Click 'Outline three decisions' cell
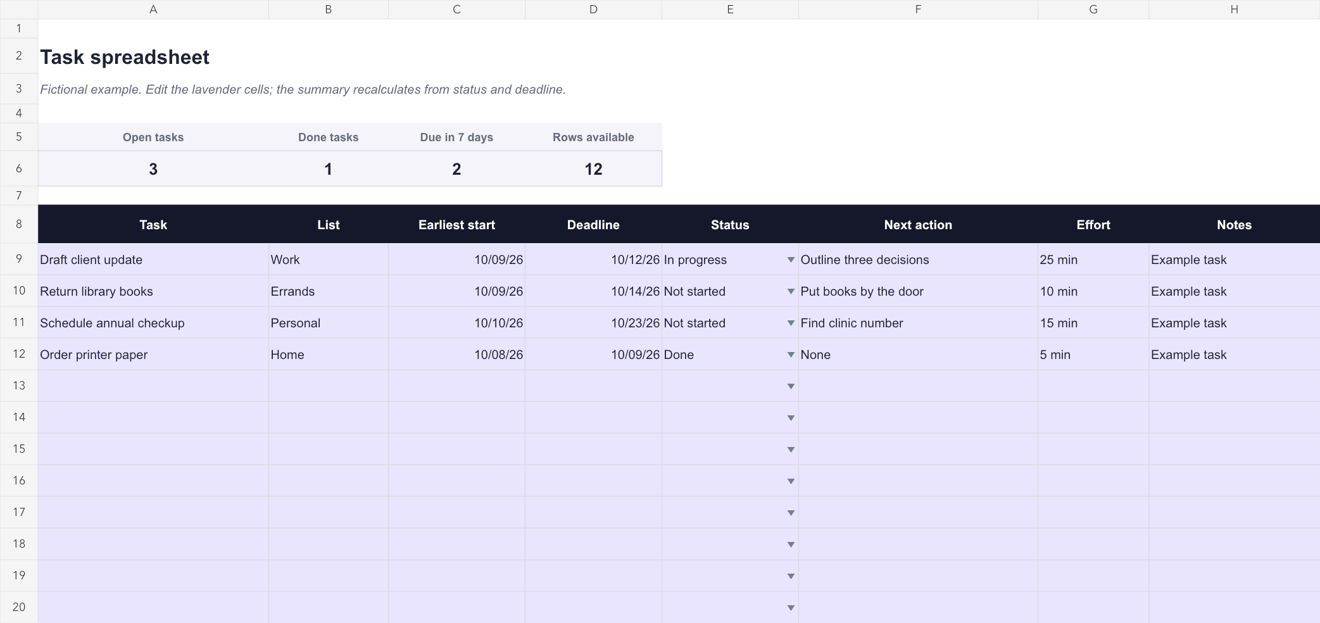Image resolution: width=1320 pixels, height=623 pixels. (918, 260)
